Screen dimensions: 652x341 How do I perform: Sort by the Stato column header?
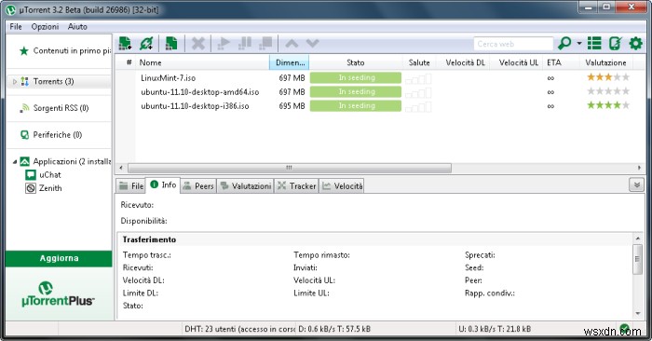(x=356, y=62)
